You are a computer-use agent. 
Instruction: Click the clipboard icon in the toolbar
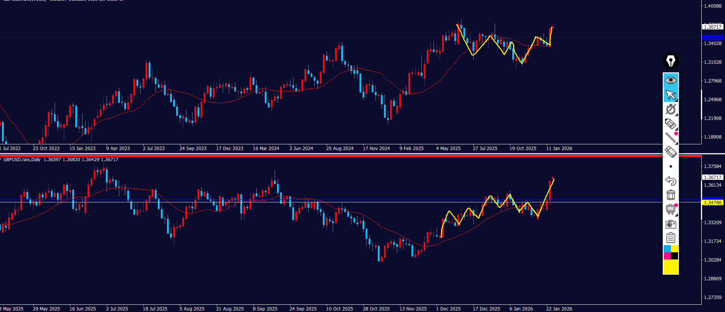point(670,238)
